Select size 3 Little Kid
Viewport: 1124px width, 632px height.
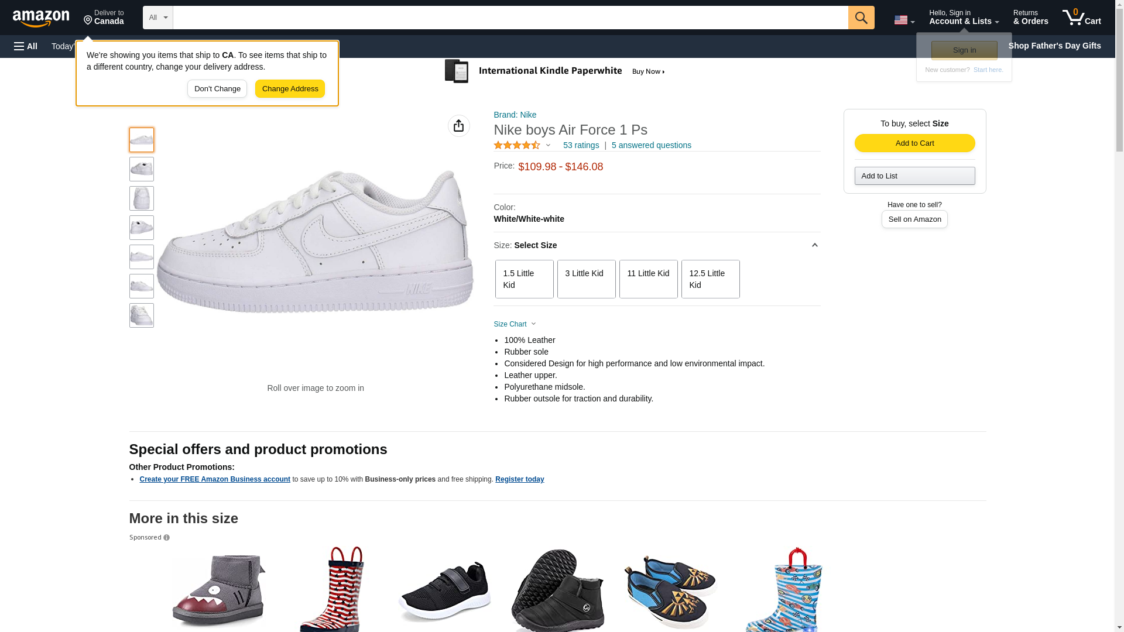click(x=586, y=279)
